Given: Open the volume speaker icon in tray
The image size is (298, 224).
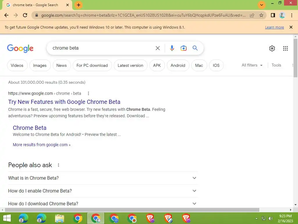Looking at the screenshot, I should pos(270,218).
